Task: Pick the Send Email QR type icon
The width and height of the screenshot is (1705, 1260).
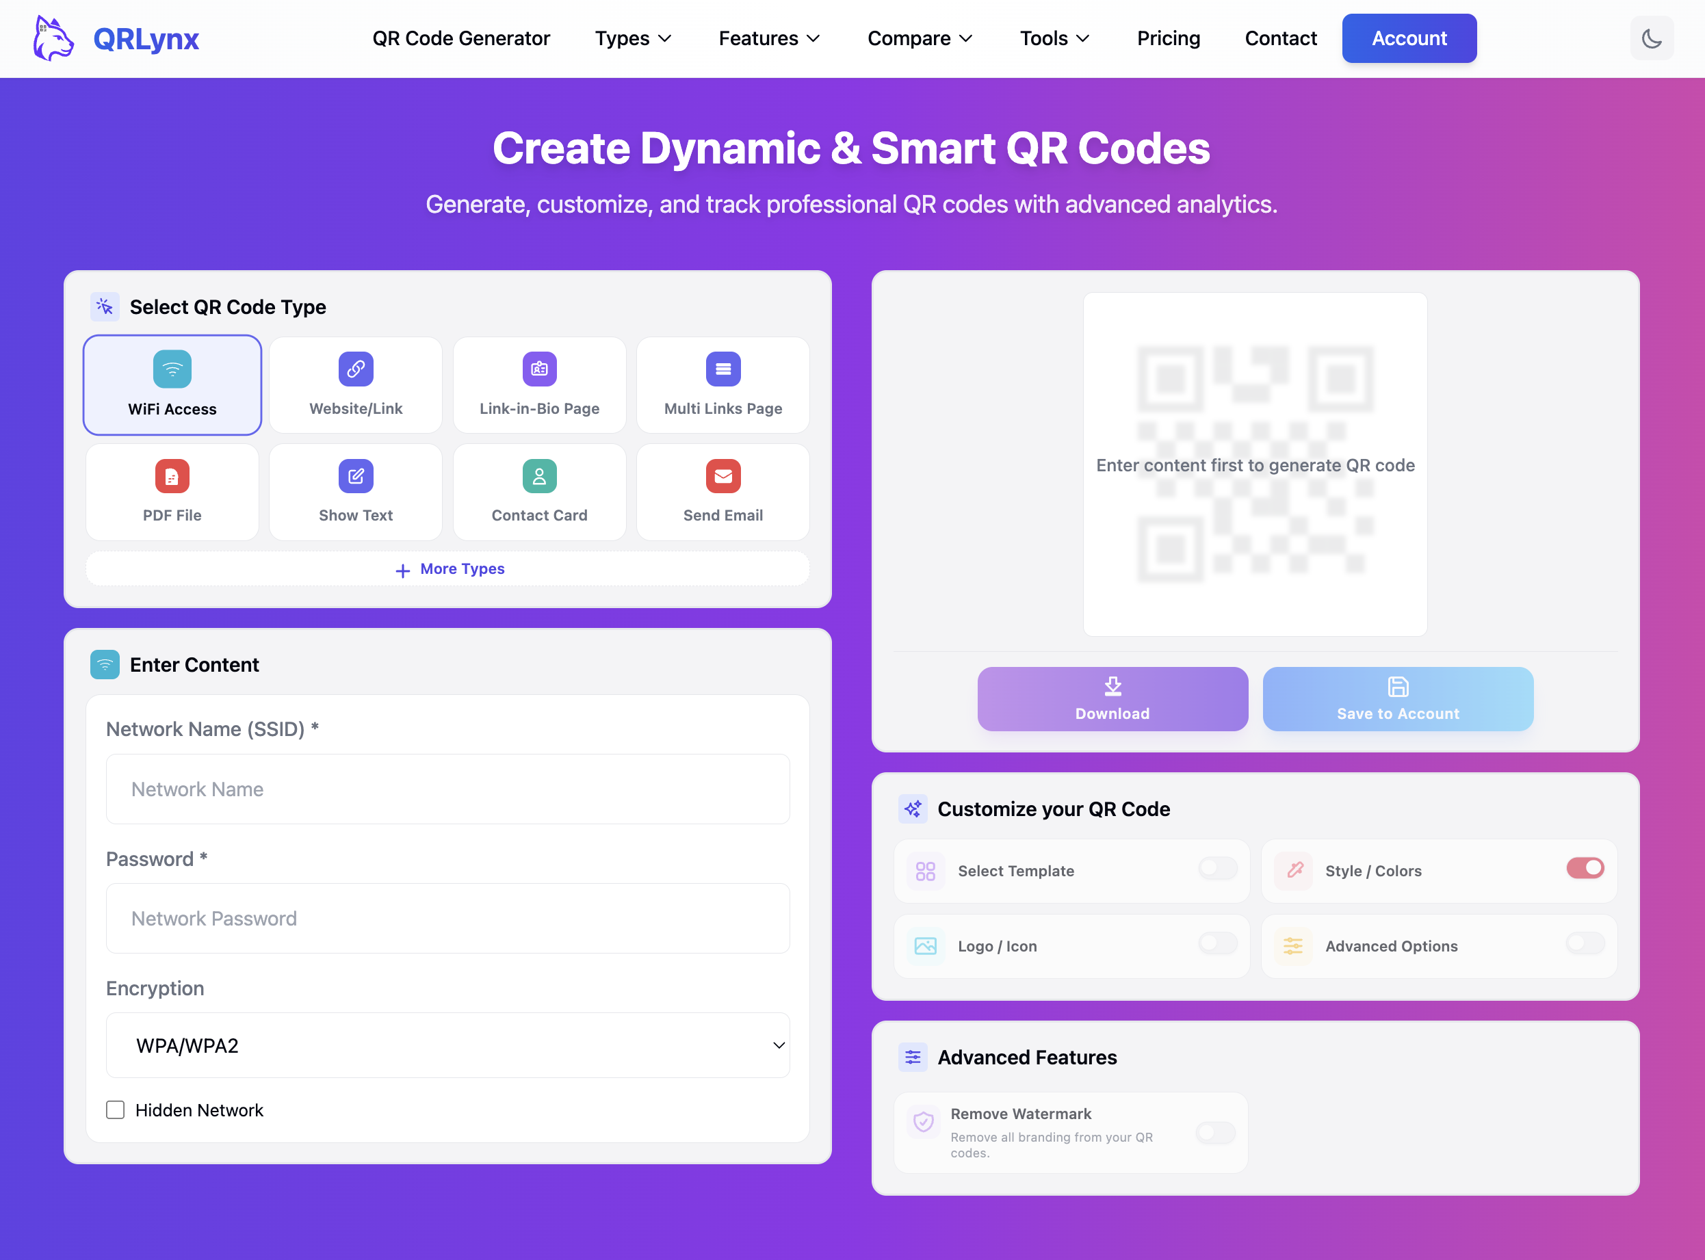Action: 723,476
